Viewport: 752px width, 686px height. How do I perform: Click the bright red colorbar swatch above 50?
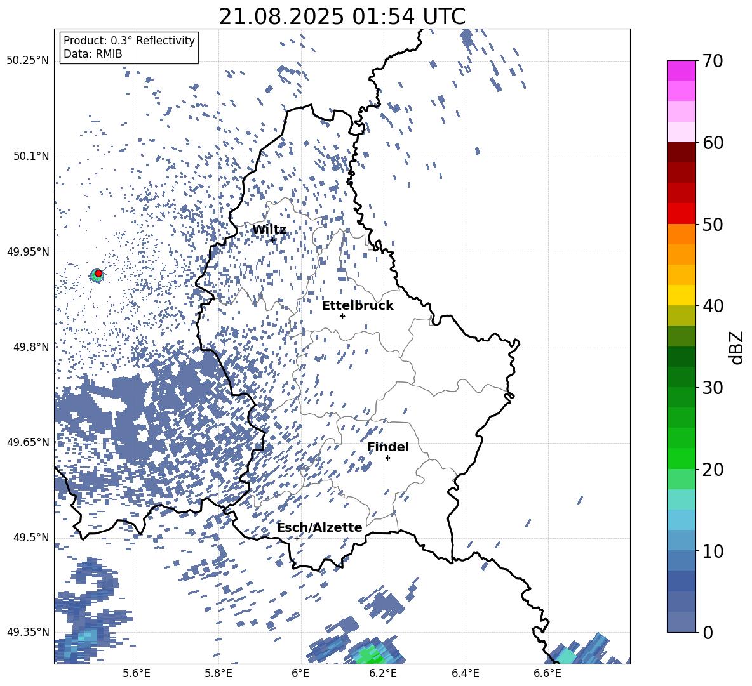(x=681, y=214)
